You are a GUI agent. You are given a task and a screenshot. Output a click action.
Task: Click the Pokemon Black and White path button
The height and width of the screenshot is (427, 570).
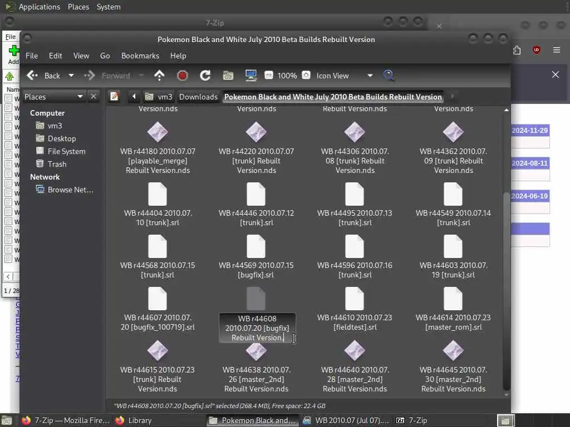pyautogui.click(x=333, y=97)
